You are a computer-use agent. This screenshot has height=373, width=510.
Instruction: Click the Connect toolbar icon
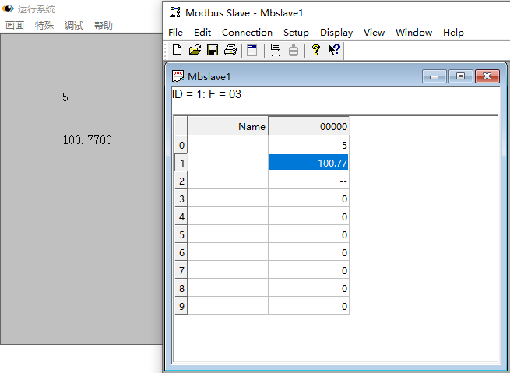(x=275, y=50)
